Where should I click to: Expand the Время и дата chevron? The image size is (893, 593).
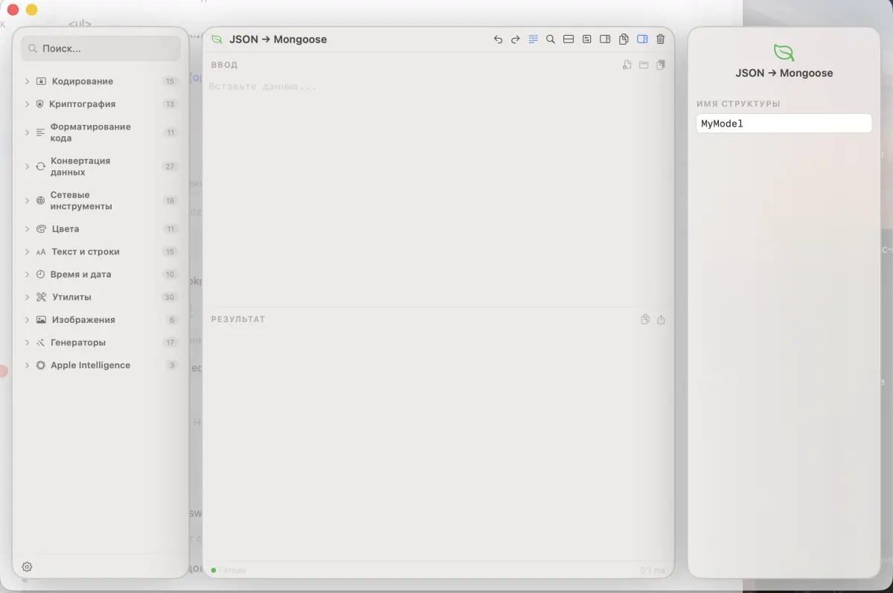(27, 275)
